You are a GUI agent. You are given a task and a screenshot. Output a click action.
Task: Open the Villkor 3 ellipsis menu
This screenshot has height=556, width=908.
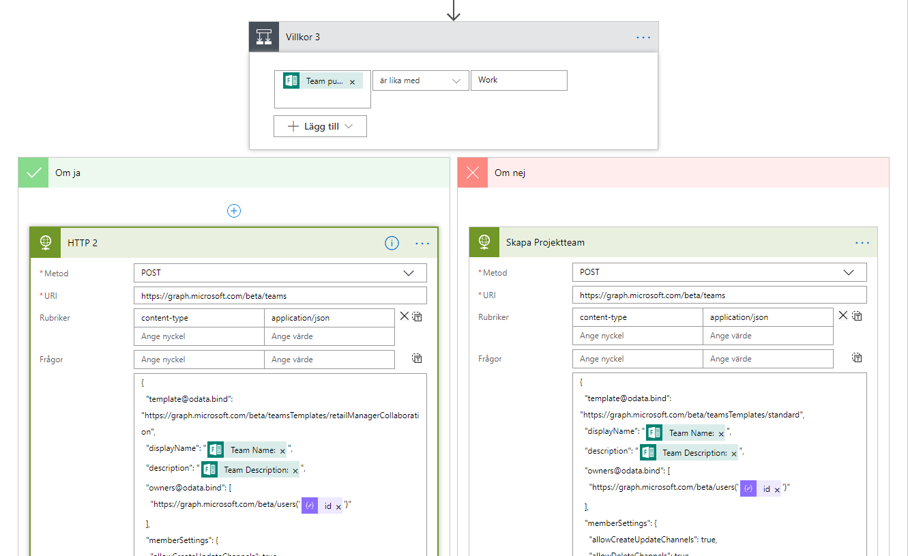click(642, 37)
